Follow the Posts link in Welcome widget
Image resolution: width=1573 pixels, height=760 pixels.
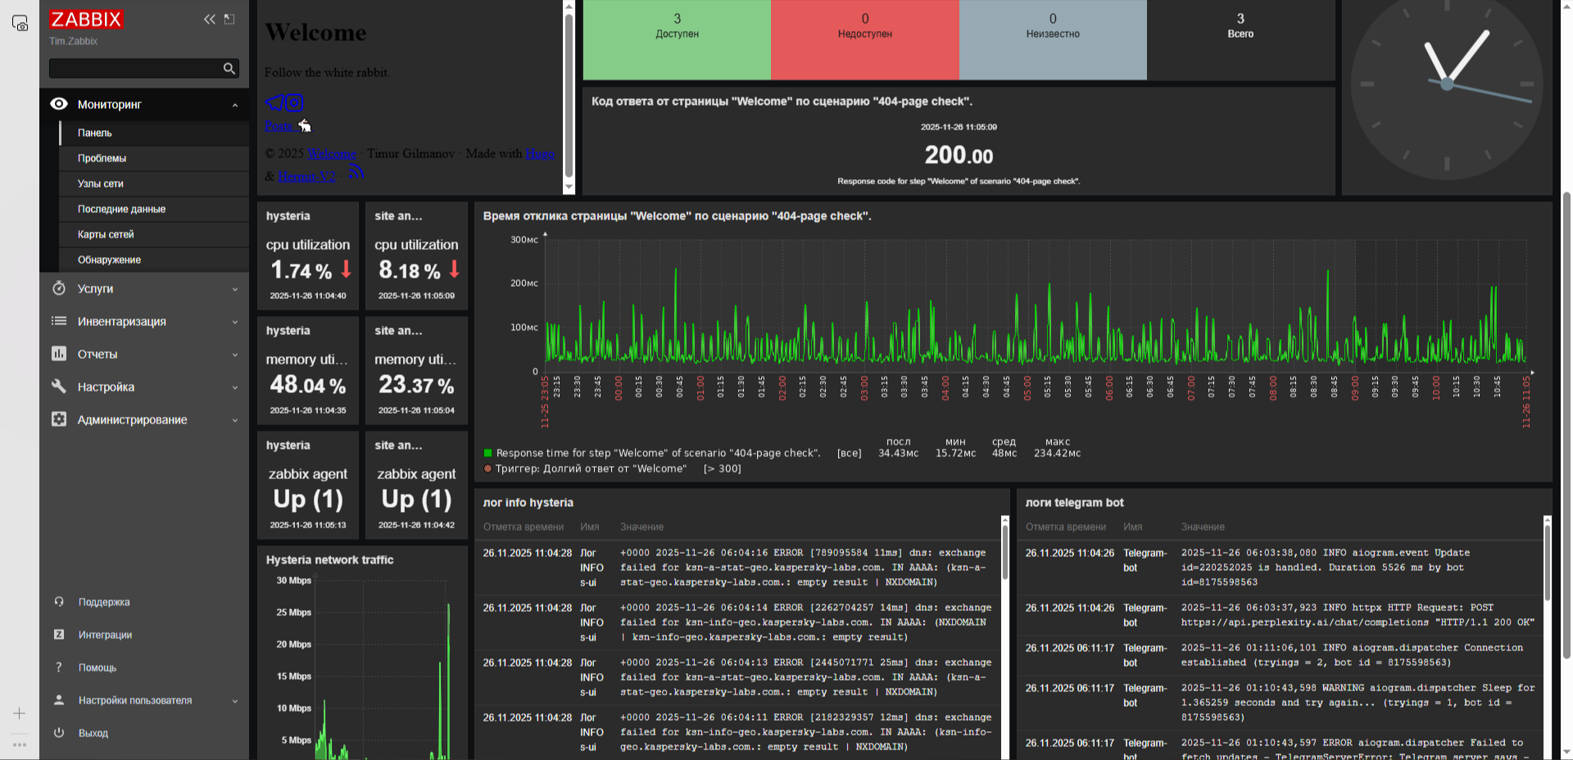[279, 126]
